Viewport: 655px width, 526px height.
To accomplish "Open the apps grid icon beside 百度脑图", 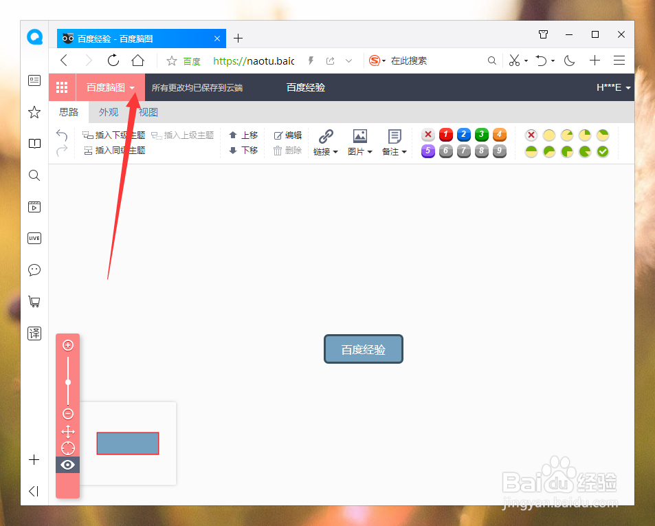I will [62, 87].
